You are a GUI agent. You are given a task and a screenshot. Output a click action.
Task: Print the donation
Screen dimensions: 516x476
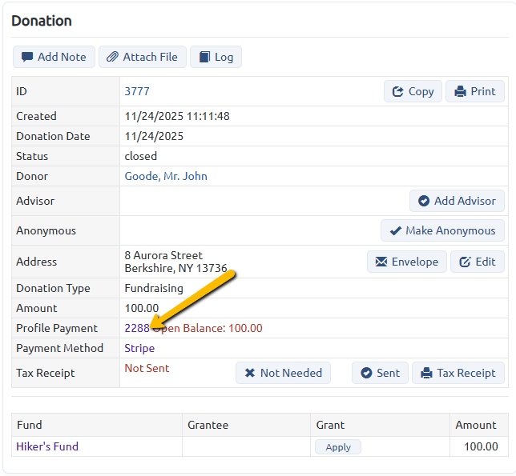475,91
